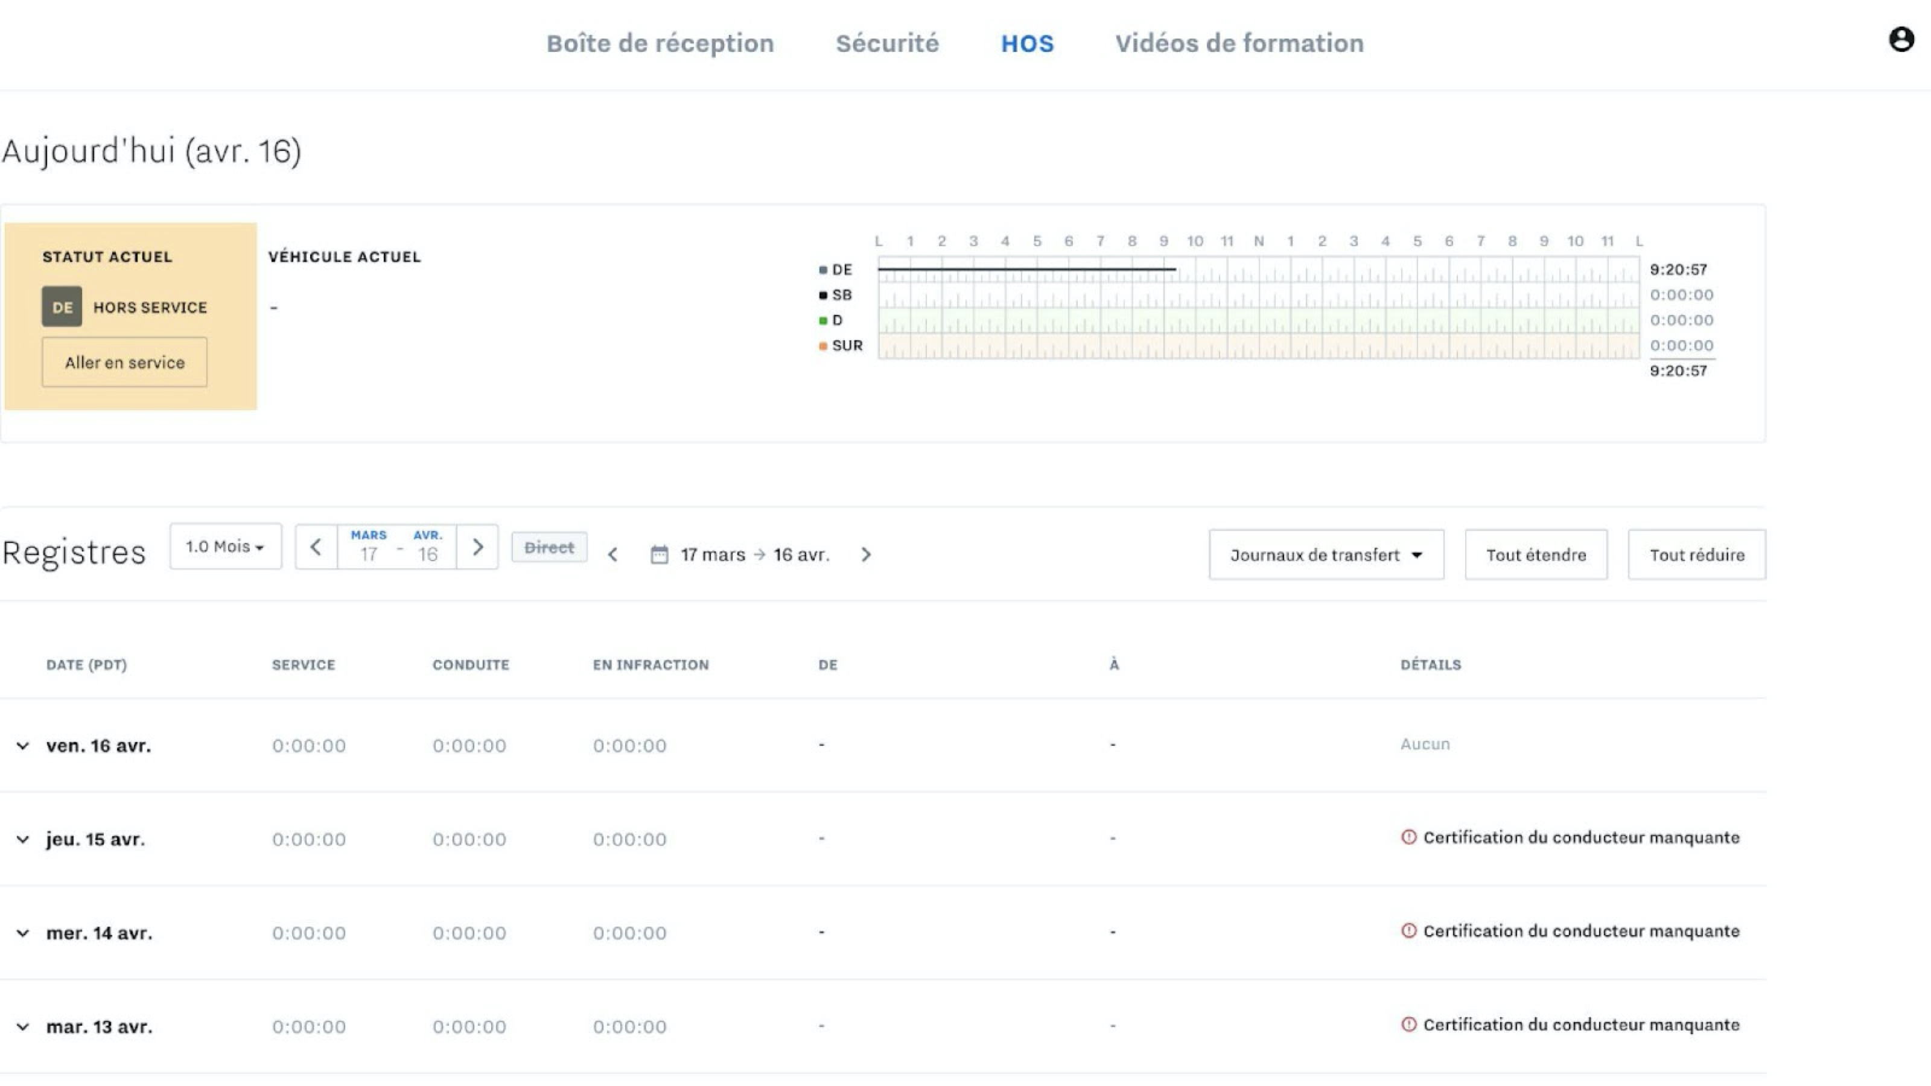Click the previous month arrow before MARS 17
Screen dimensions: 1931x1086
[x=316, y=547]
